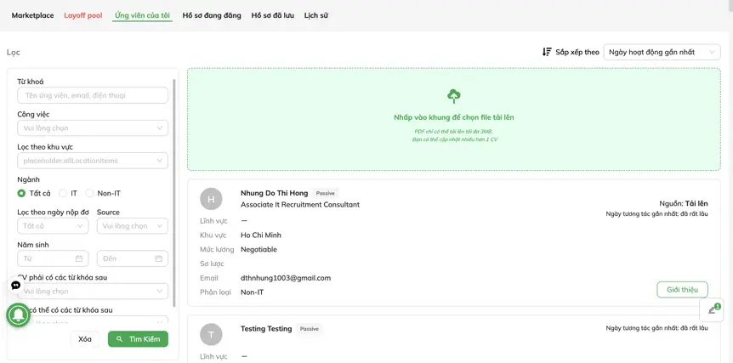The height and width of the screenshot is (363, 733).
Task: Switch to the Layoff pool tab
Action: (x=83, y=15)
